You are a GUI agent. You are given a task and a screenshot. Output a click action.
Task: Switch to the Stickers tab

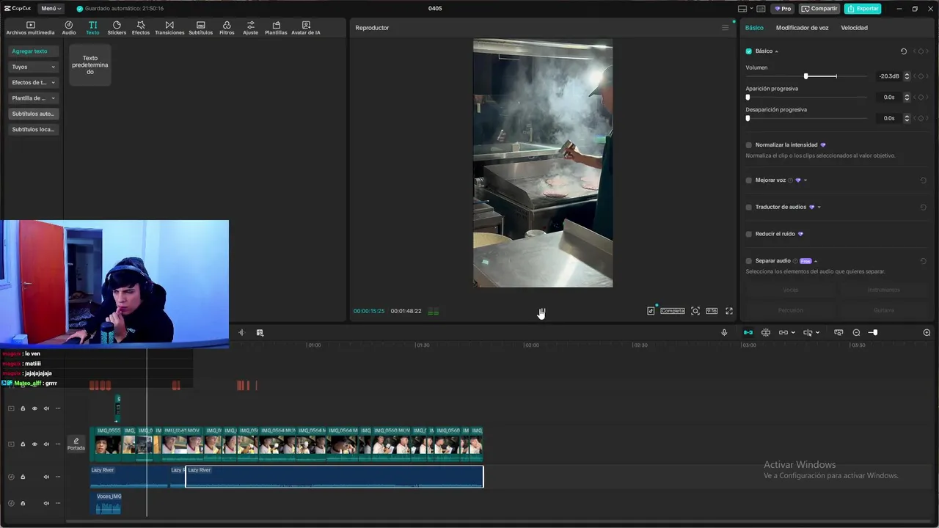pos(117,28)
